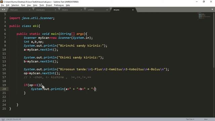
Task: Open the Help menu
Action: tap(68, 5)
